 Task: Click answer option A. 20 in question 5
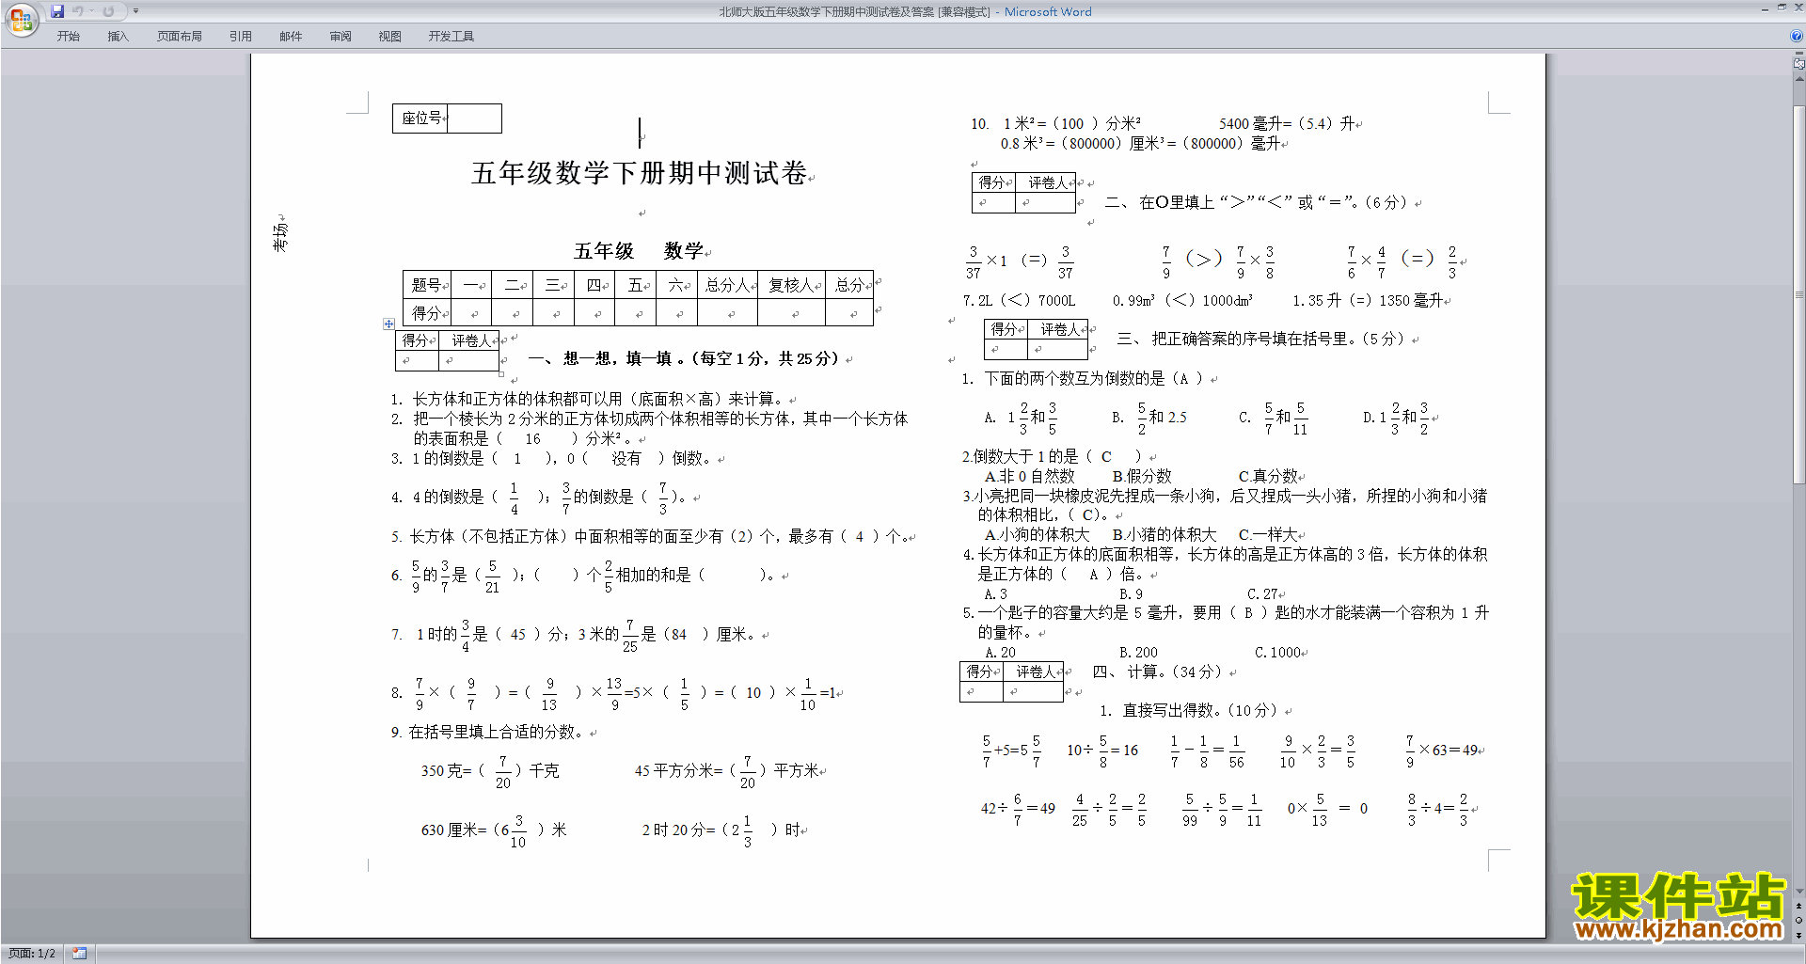(x=1000, y=652)
